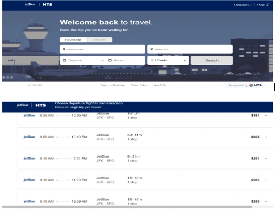Open the 1 Traveler selector
The height and width of the screenshot is (212, 279).
pyautogui.click(x=168, y=60)
